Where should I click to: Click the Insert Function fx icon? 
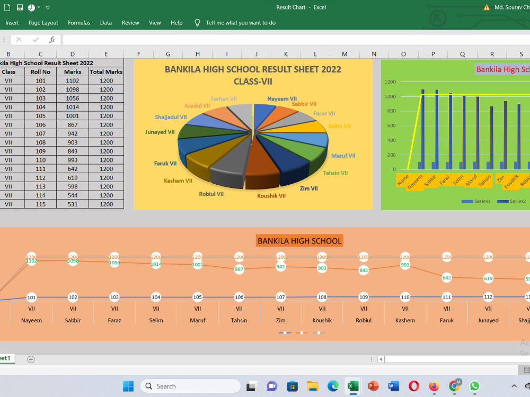(x=52, y=40)
